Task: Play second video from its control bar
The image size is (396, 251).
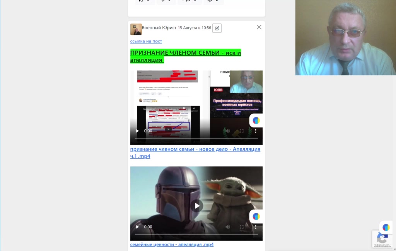Action: pyautogui.click(x=137, y=227)
